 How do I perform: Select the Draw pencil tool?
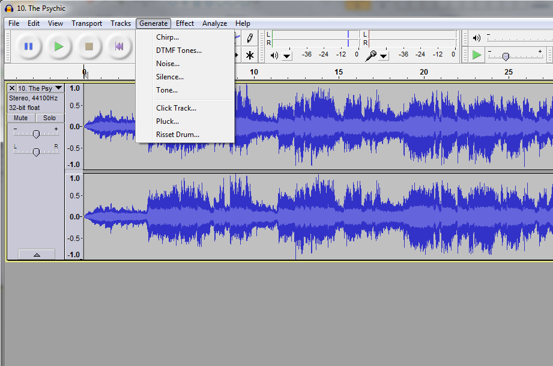point(250,38)
